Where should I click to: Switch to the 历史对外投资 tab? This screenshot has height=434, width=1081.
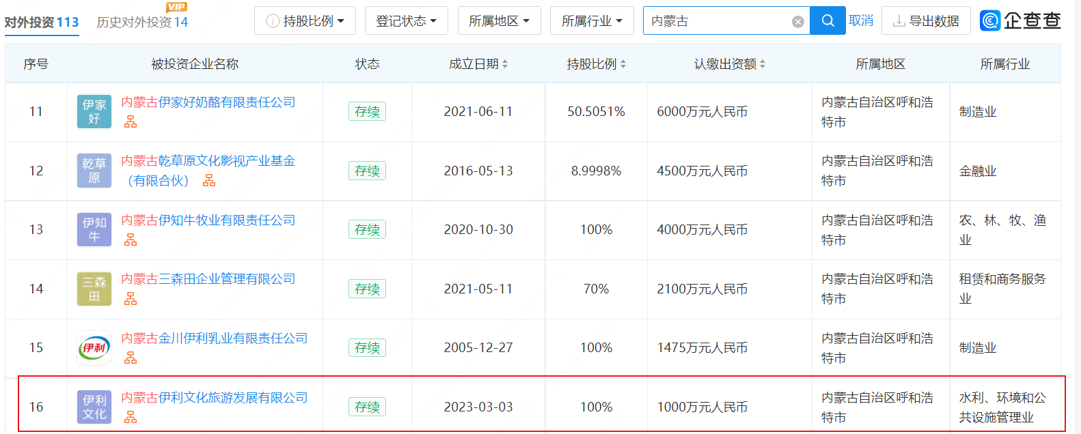[x=142, y=23]
